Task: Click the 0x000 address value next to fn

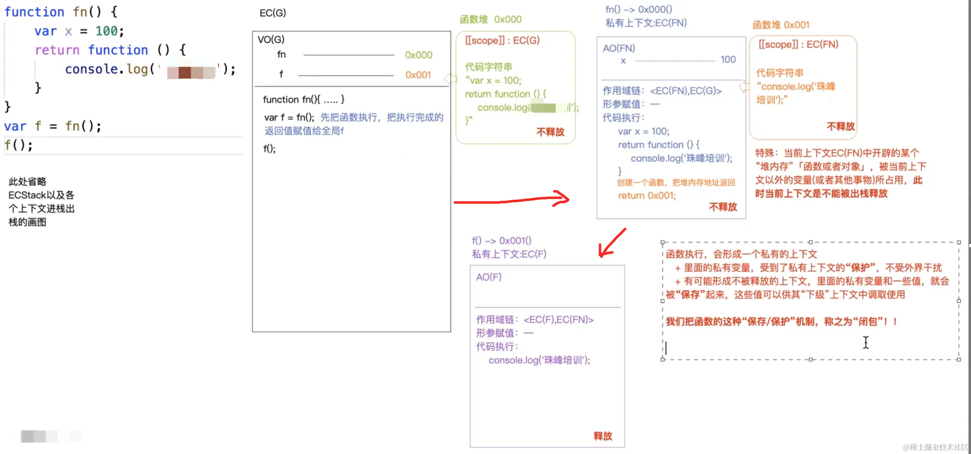Action: coord(418,55)
